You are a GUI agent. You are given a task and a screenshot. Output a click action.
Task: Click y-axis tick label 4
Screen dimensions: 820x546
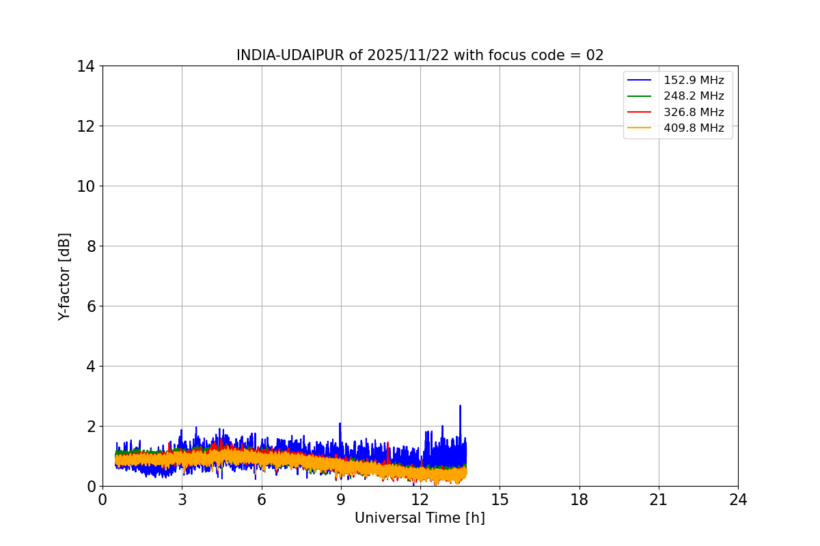click(x=90, y=367)
